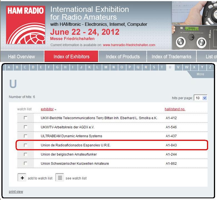Image resolution: width=217 pixels, height=200 pixels.
Task: Visit the www.hamradio-friedrichshafen.com link
Action: [129, 45]
